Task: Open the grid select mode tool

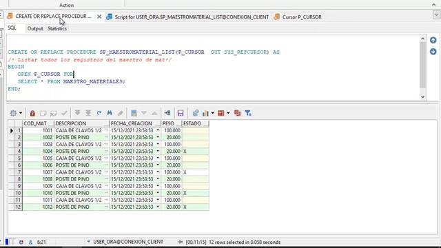Action: coord(13,113)
